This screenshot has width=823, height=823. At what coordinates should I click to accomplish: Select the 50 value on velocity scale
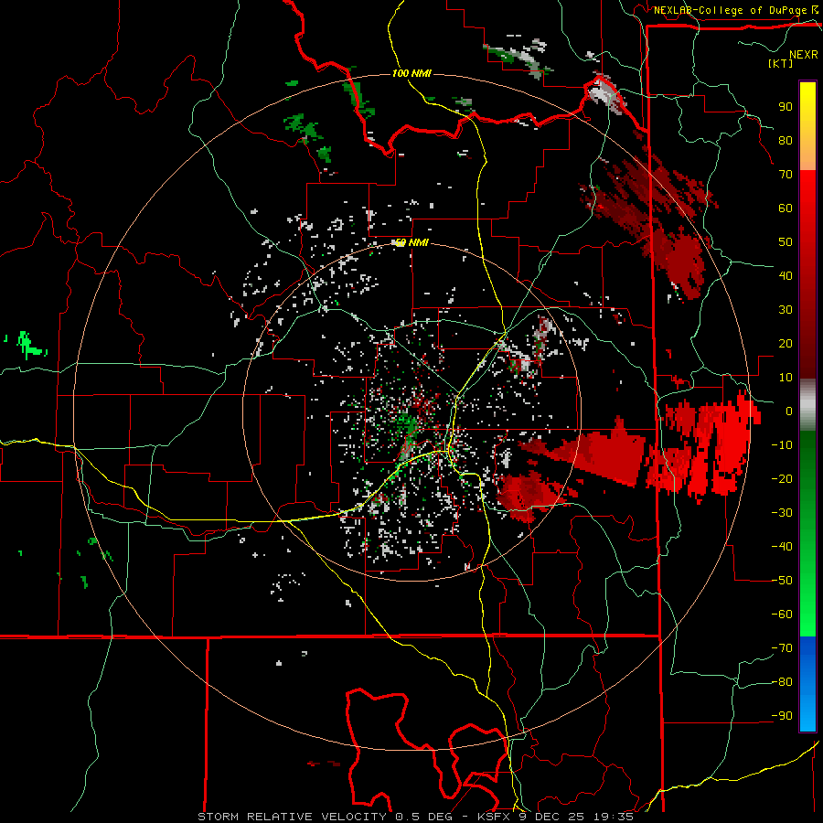786,242
